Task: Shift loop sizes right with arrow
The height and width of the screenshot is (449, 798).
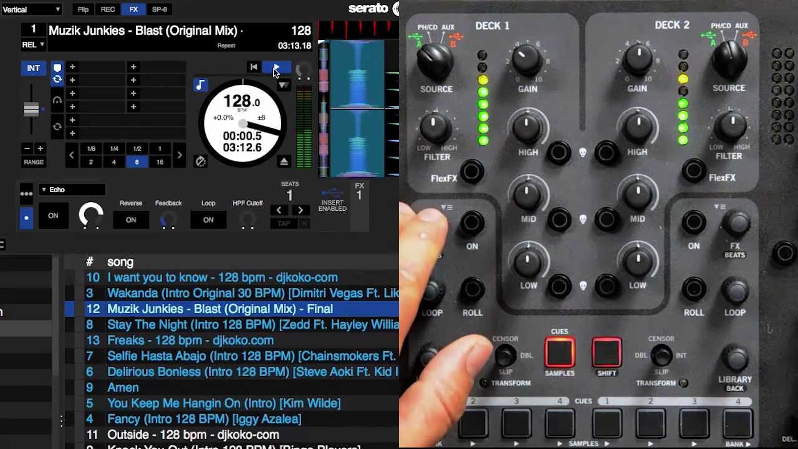Action: (180, 155)
